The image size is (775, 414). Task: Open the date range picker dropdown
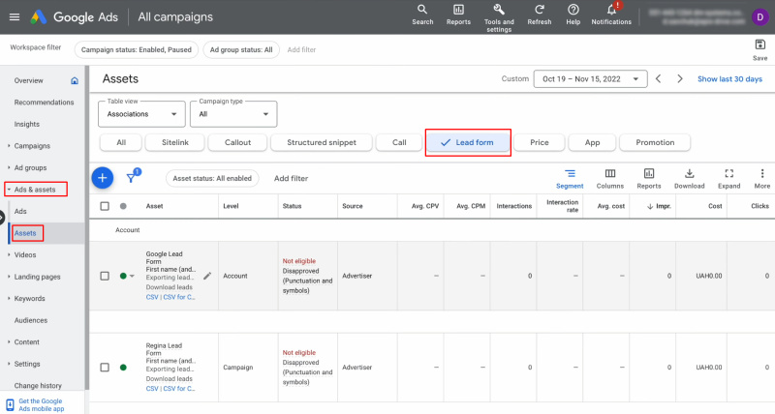[590, 79]
